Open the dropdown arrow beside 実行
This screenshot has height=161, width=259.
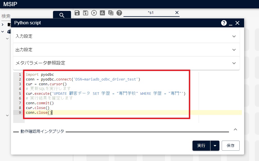point(215,146)
